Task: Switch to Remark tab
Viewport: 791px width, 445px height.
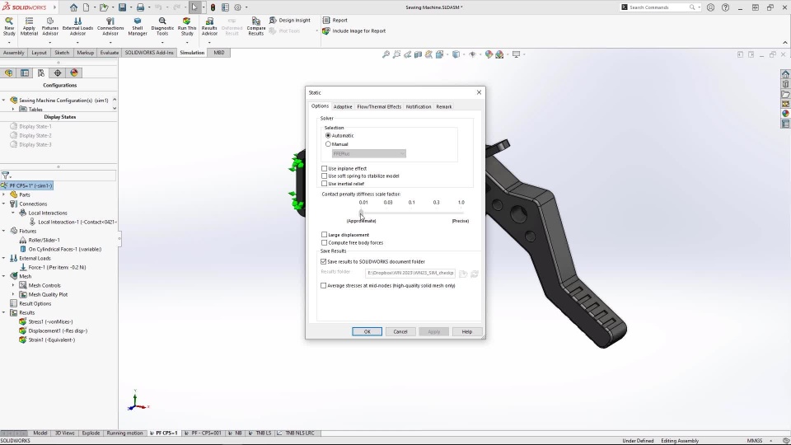Action: point(444,106)
